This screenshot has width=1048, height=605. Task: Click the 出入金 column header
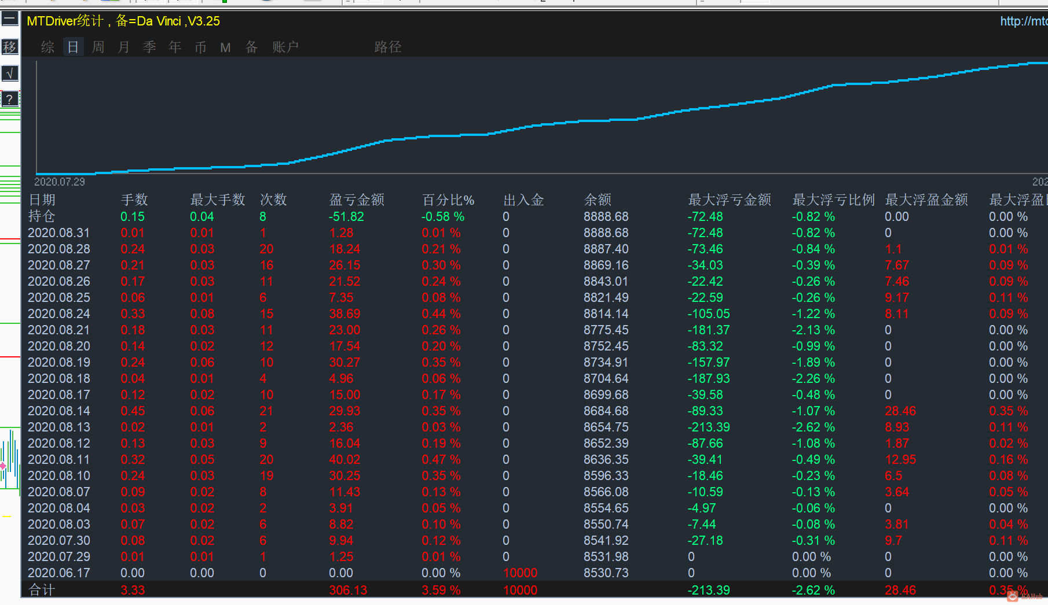(x=523, y=200)
